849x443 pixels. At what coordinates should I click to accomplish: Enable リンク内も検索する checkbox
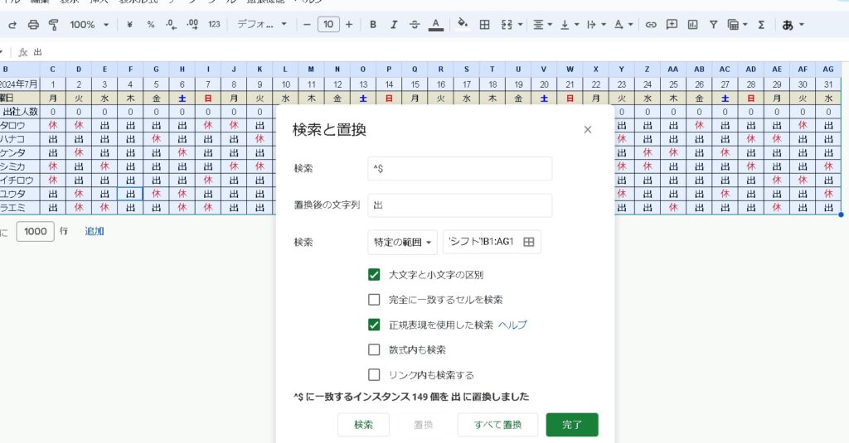tap(374, 374)
